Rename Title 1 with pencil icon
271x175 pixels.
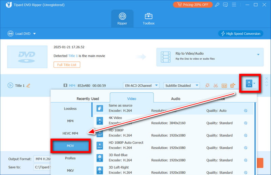pyautogui.click(x=28, y=85)
